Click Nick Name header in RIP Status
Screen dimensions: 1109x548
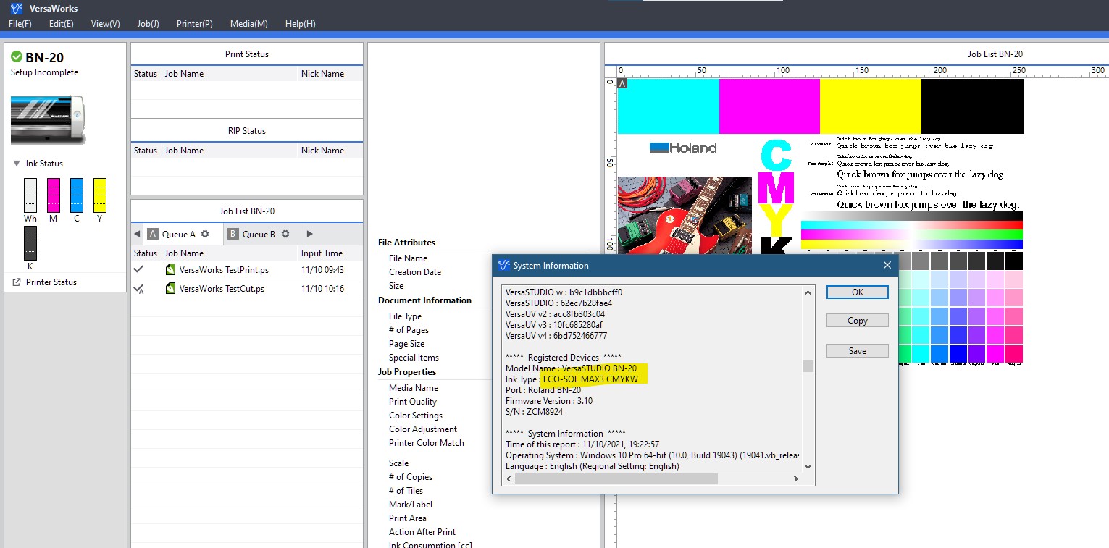[x=322, y=151]
